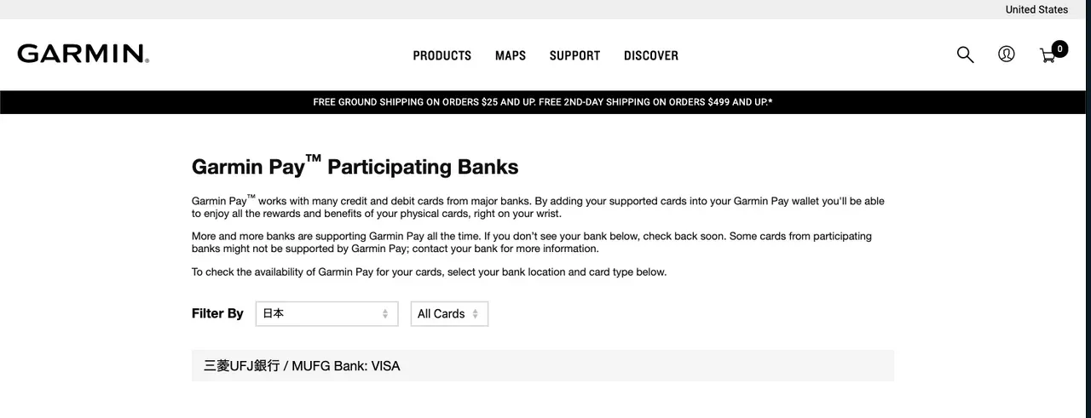Open the Maps menu
Viewport: 1091px width, 418px height.
pos(511,55)
